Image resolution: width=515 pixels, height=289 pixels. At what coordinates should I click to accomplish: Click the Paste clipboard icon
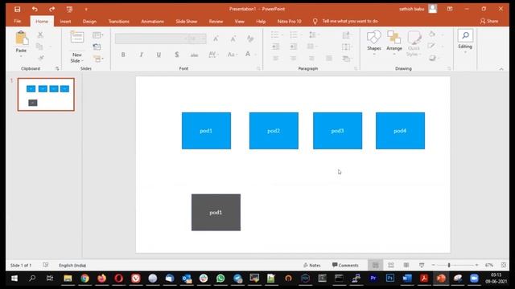[21, 39]
